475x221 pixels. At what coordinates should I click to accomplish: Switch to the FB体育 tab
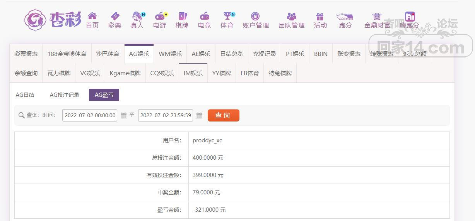[250, 73]
